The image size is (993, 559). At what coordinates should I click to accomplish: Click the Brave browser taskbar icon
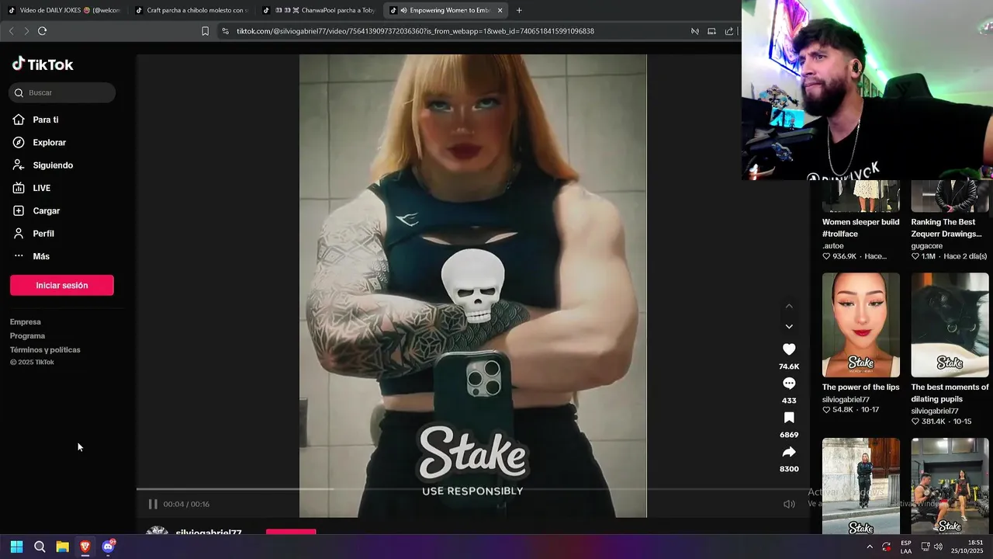(85, 547)
